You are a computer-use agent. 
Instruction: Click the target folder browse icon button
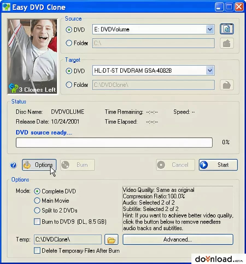227,85
